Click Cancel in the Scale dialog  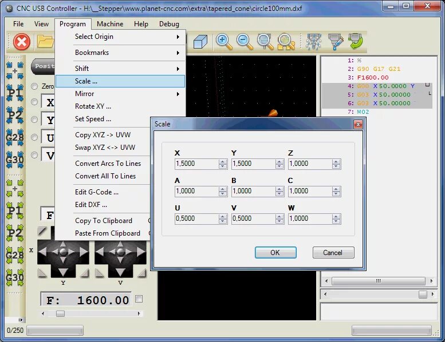tap(333, 252)
